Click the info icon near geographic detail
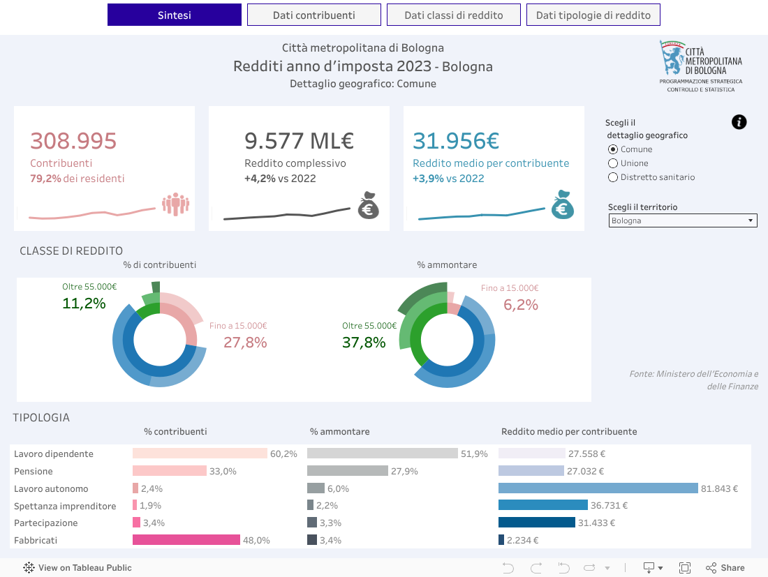This screenshot has height=577, width=768. click(x=739, y=122)
